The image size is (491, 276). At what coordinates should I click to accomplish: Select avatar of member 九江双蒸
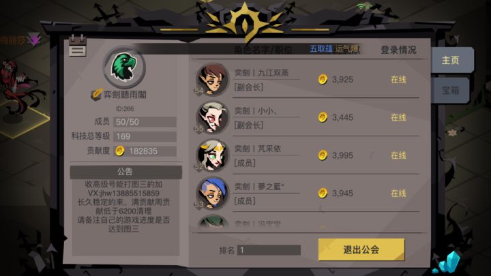[x=212, y=80]
